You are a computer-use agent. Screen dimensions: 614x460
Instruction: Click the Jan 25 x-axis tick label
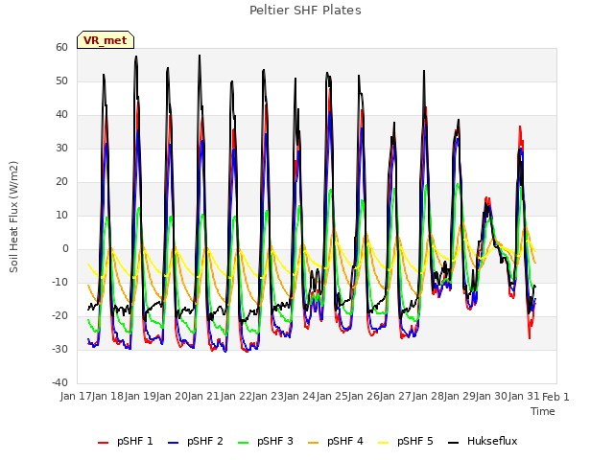[x=332, y=397]
